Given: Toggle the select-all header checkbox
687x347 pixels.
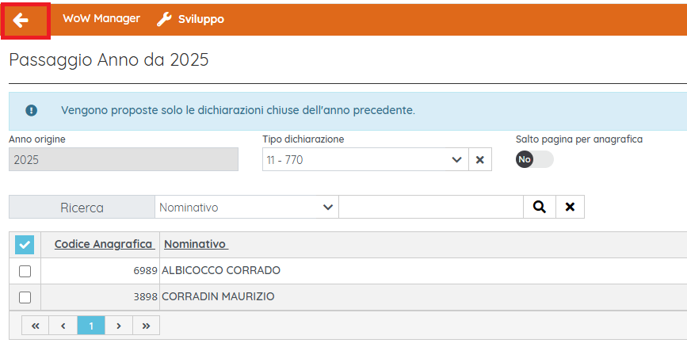Looking at the screenshot, I should (25, 245).
